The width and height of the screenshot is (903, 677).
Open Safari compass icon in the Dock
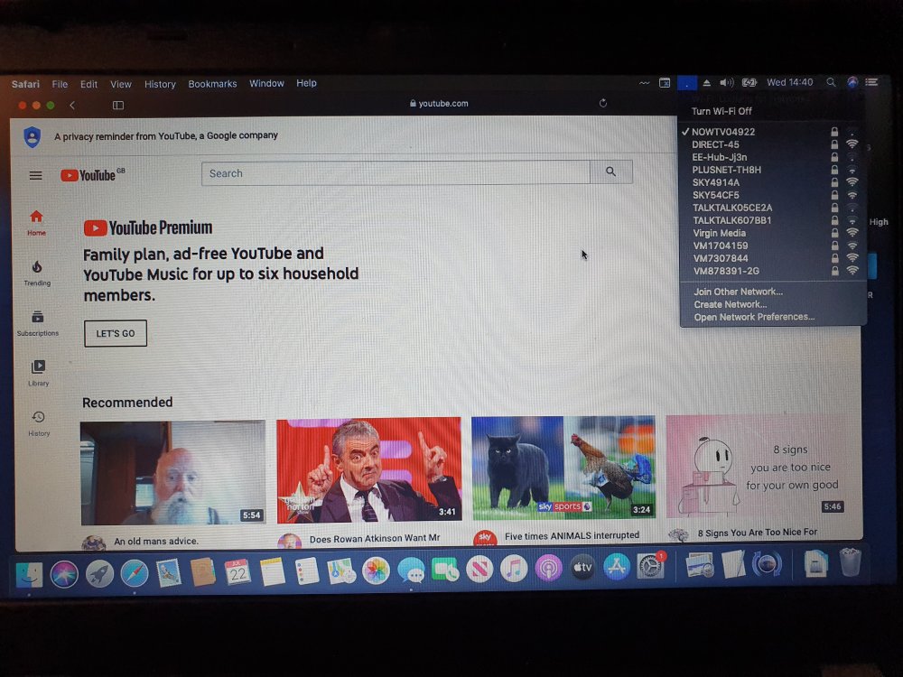135,573
